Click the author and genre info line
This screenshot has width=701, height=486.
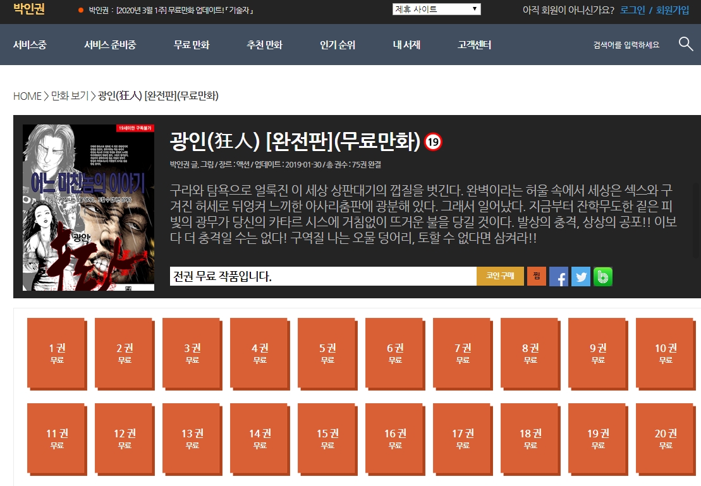tap(276, 164)
